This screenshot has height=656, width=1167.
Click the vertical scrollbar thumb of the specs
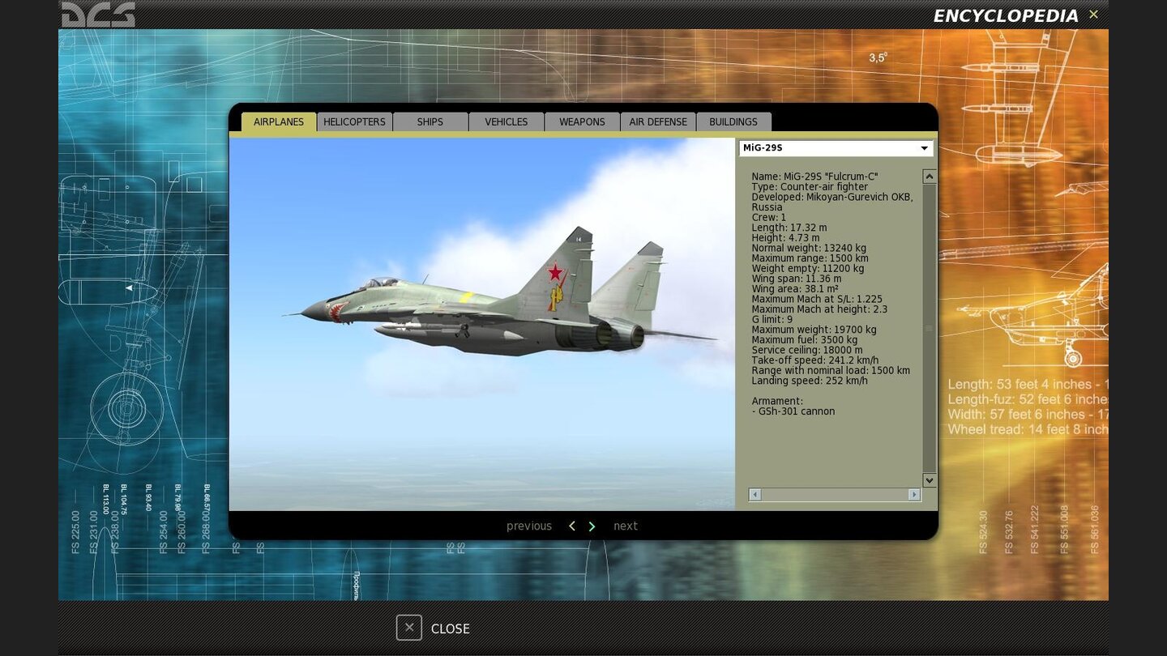tap(930, 328)
